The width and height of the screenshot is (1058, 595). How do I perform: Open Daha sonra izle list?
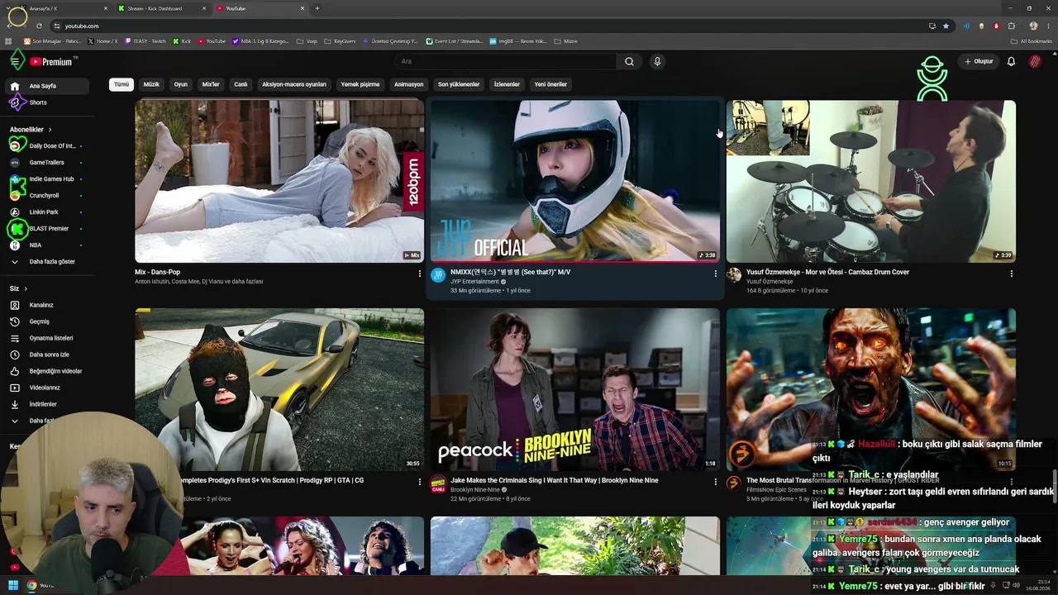click(48, 355)
